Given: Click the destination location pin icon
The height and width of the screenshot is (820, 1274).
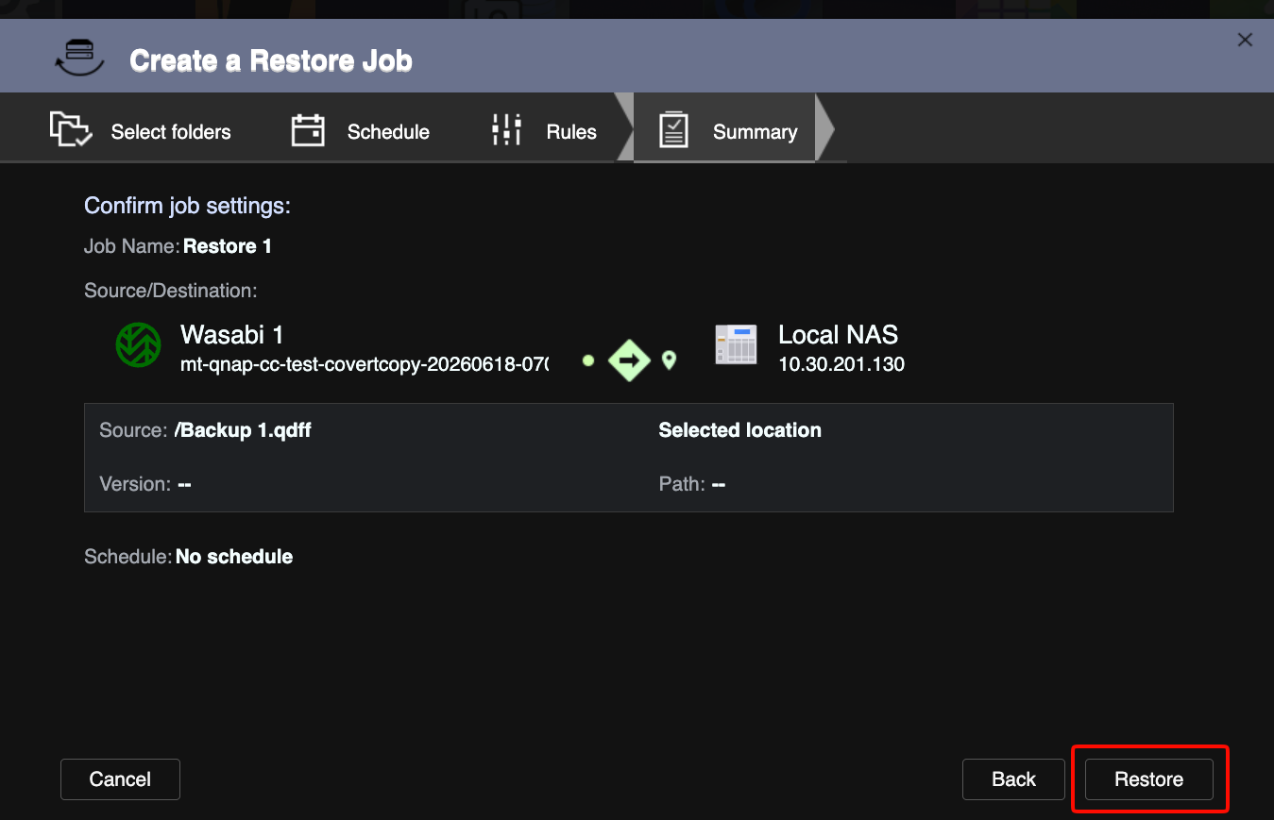Looking at the screenshot, I should (x=669, y=360).
